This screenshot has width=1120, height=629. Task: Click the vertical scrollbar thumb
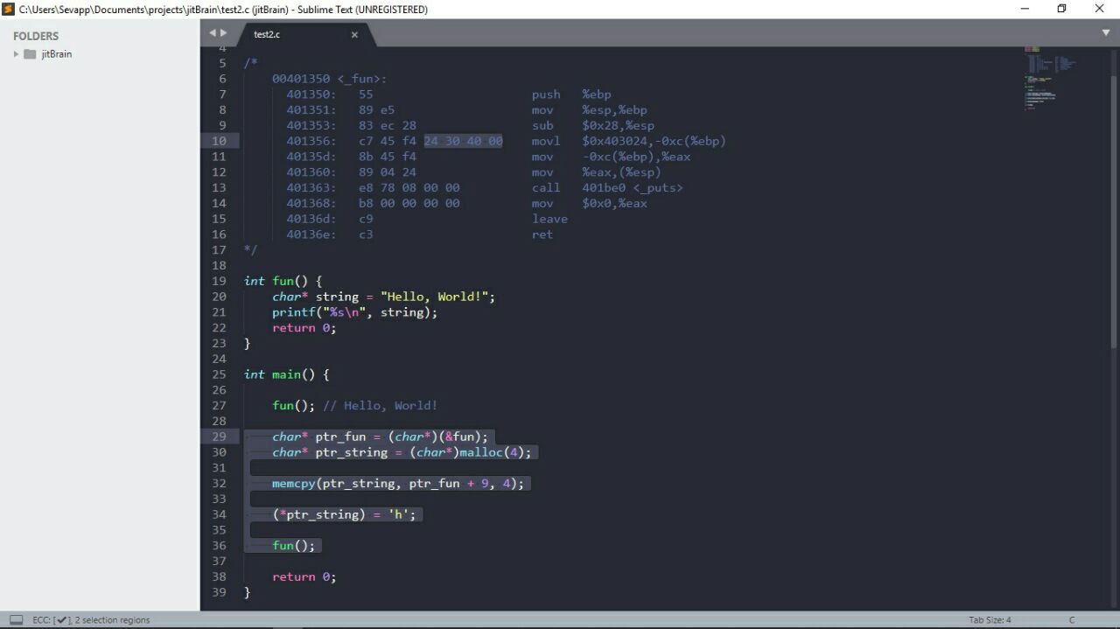click(x=1114, y=212)
